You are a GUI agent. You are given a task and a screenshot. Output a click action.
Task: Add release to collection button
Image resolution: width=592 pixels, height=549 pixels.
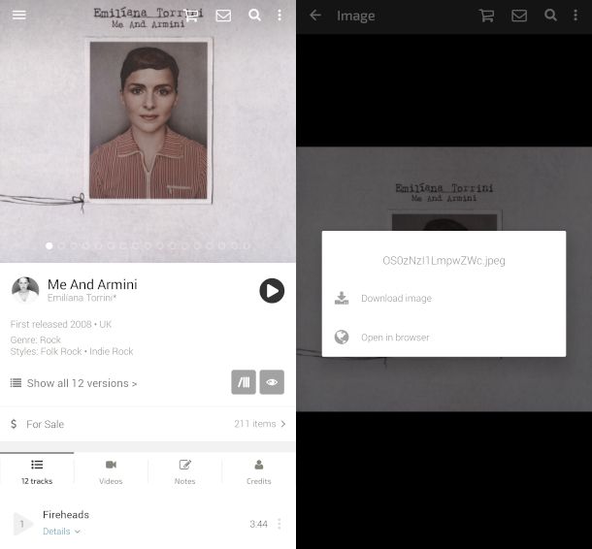pyautogui.click(x=244, y=382)
